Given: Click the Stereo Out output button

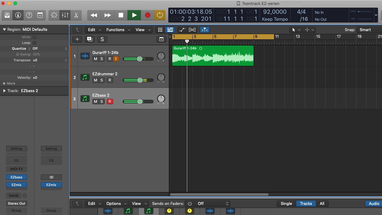Looking at the screenshot, I should pyautogui.click(x=16, y=203).
